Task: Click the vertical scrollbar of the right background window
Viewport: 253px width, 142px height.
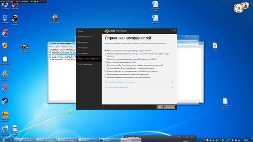Action: (202, 74)
